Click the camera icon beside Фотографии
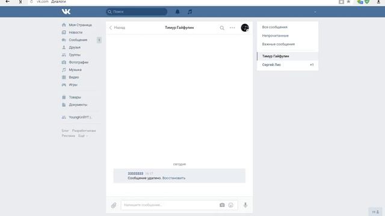The height and width of the screenshot is (216, 385). pos(64,62)
